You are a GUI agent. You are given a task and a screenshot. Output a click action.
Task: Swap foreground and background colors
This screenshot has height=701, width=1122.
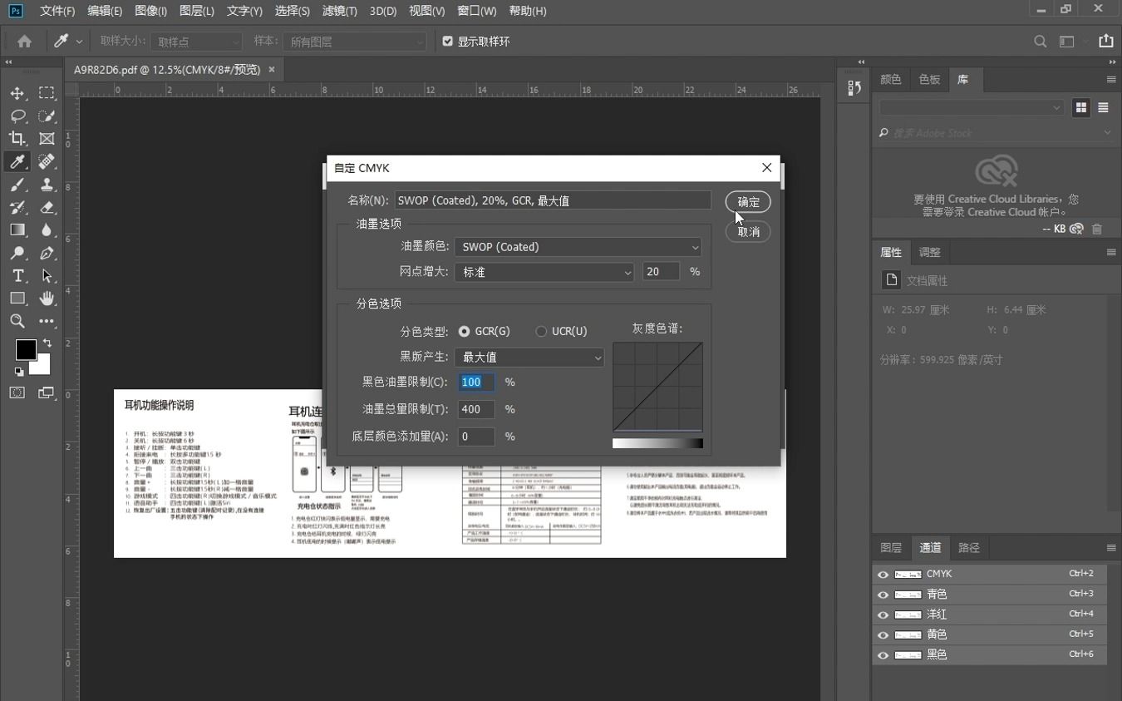(x=47, y=343)
